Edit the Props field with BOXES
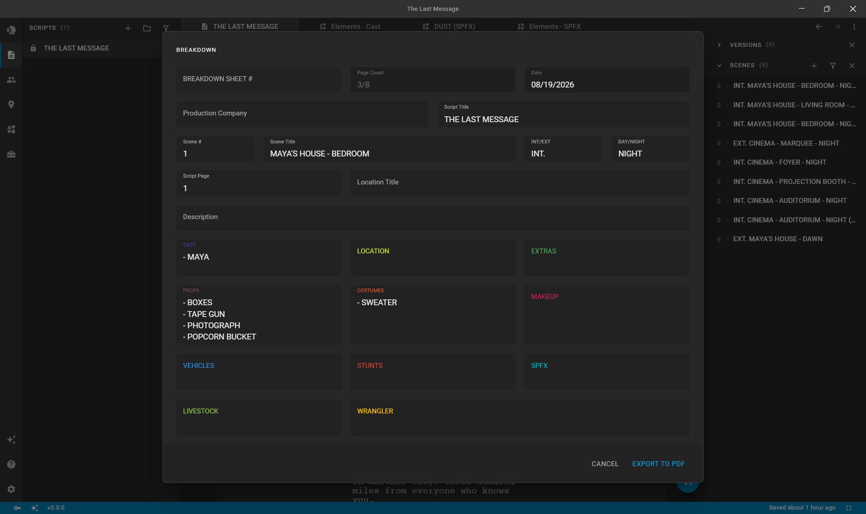 coord(258,314)
